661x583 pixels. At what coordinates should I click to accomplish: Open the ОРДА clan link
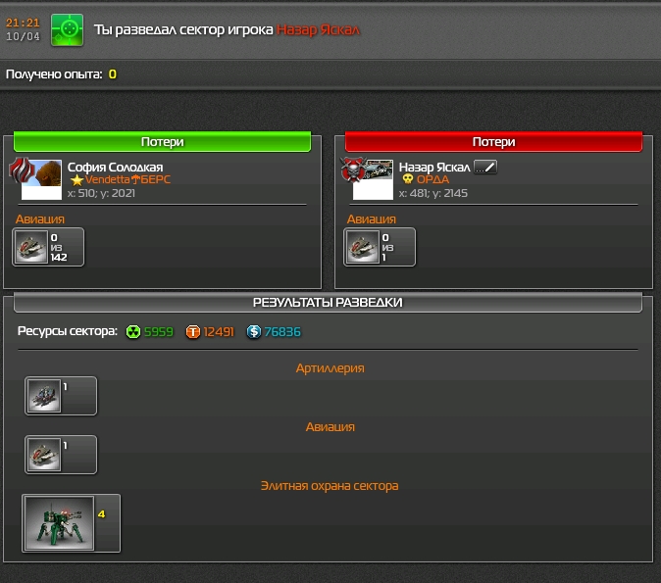coord(432,180)
